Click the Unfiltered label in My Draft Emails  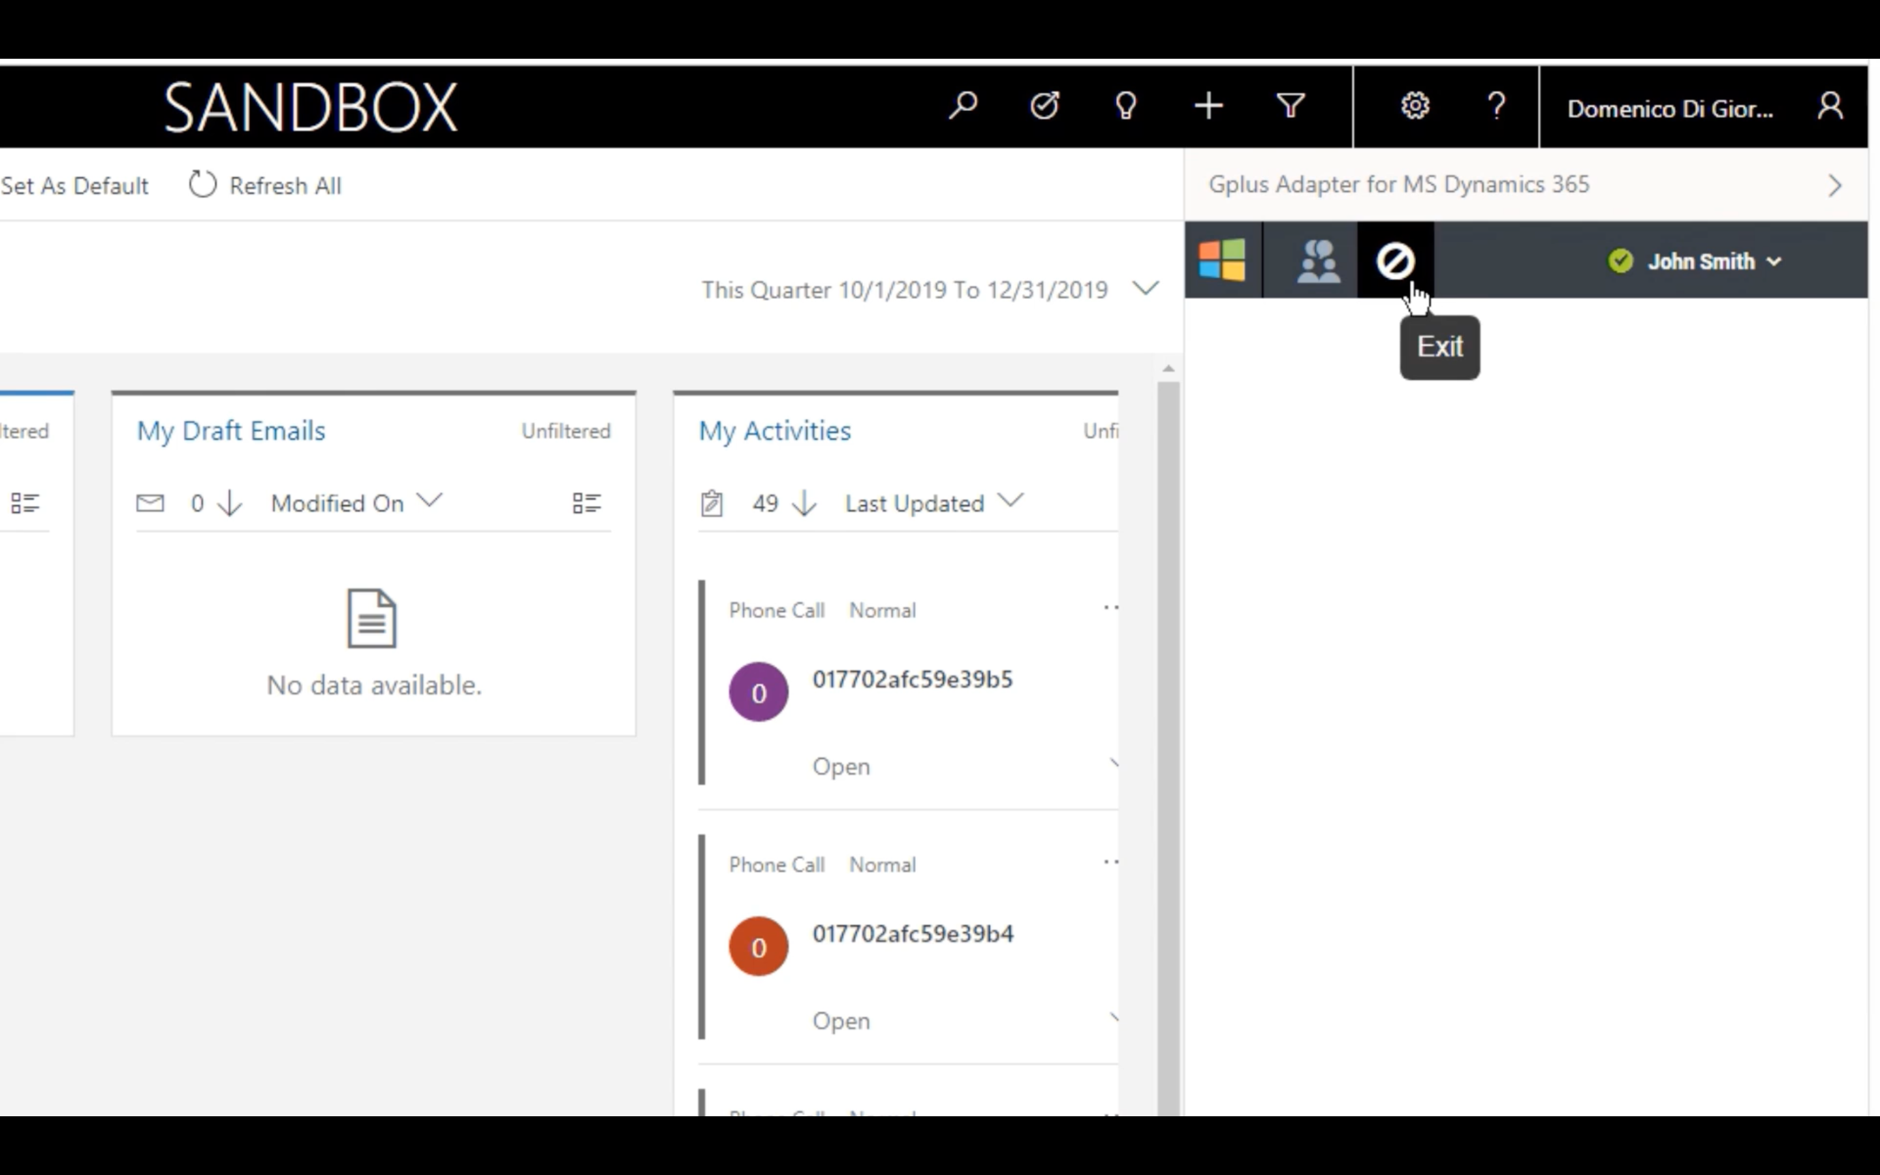[565, 431]
